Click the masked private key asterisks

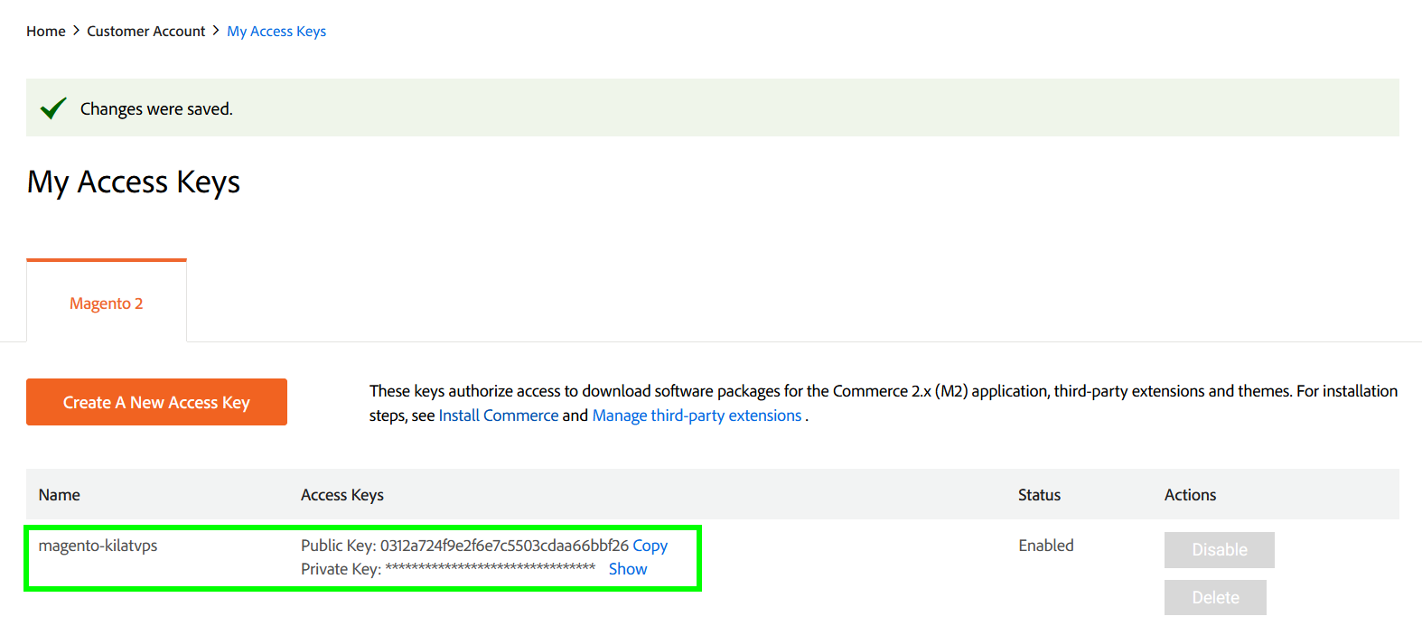(x=491, y=567)
